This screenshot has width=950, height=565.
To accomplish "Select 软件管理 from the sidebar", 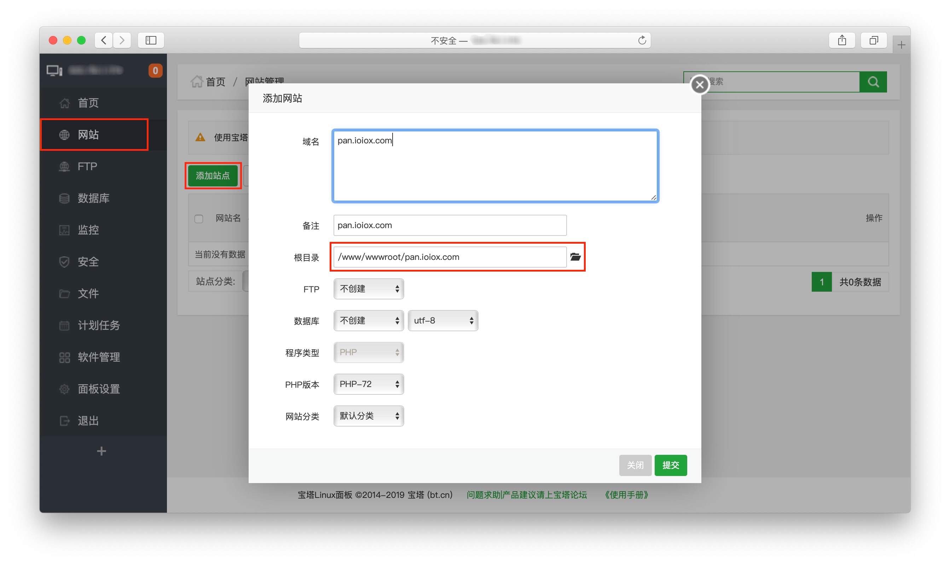I will point(98,357).
